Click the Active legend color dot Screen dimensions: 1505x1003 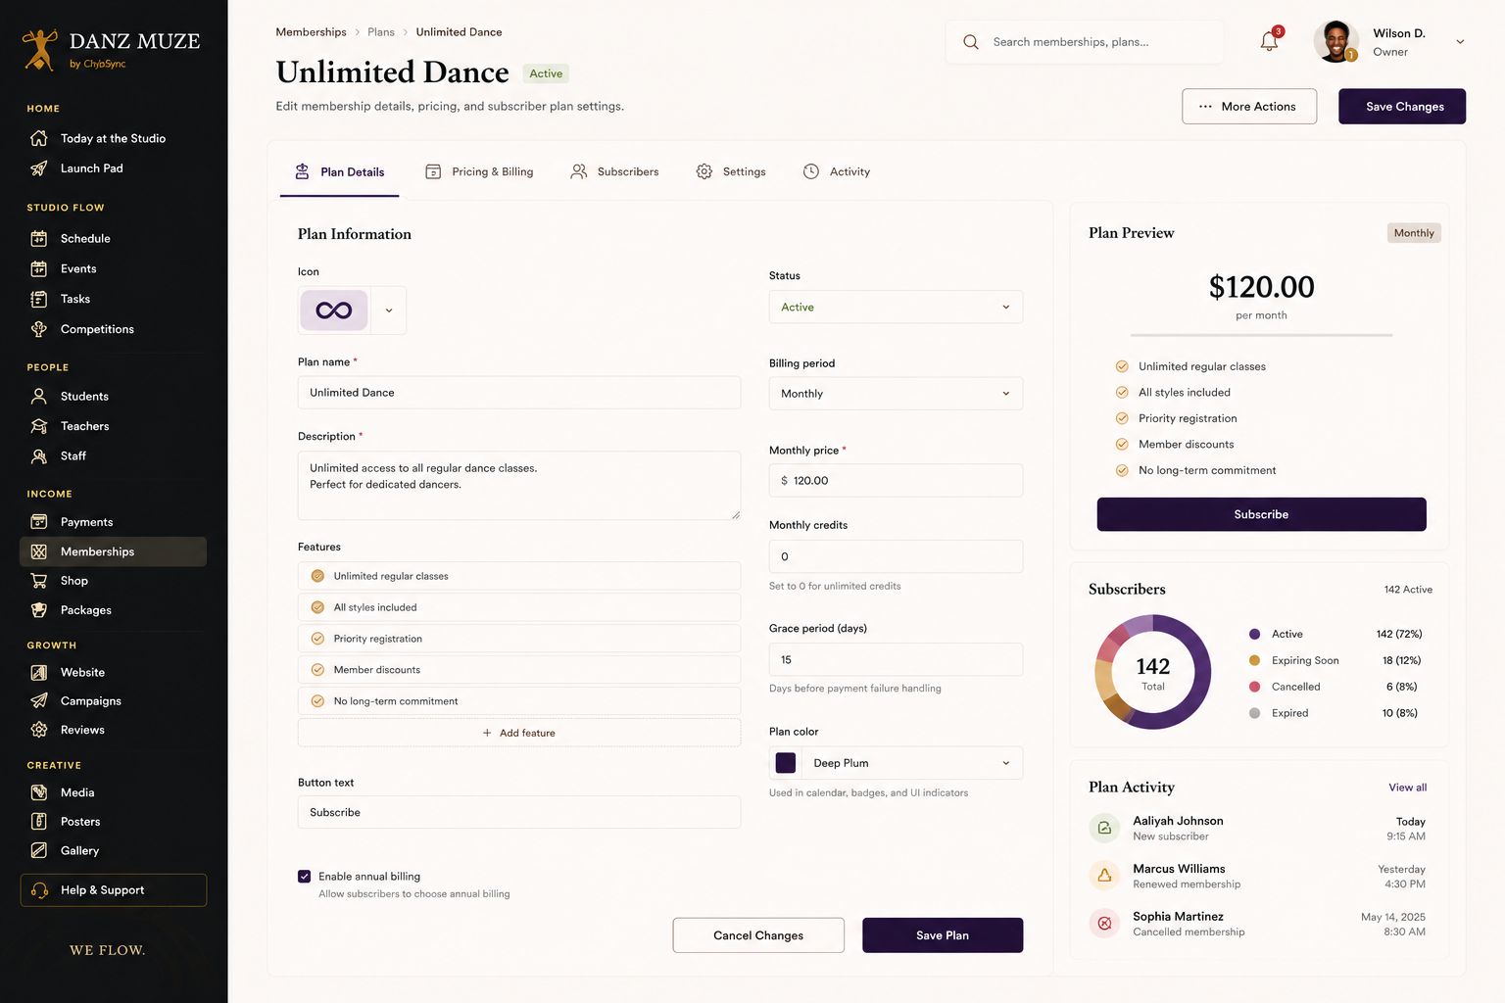pos(1254,634)
